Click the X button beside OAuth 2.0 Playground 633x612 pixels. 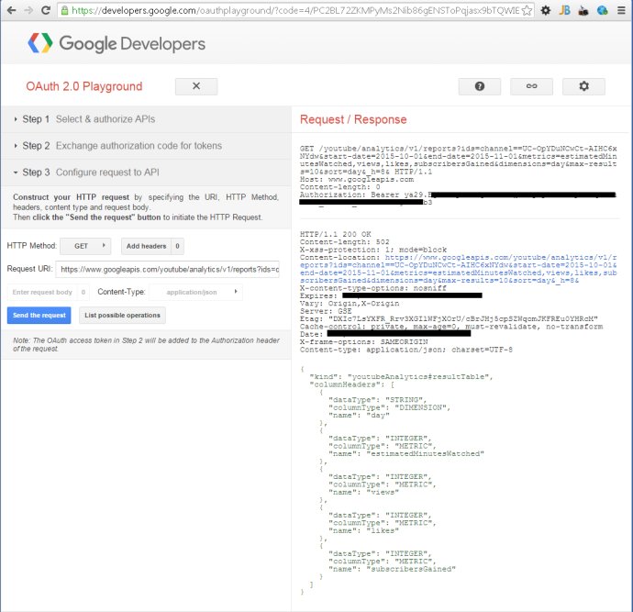click(196, 86)
